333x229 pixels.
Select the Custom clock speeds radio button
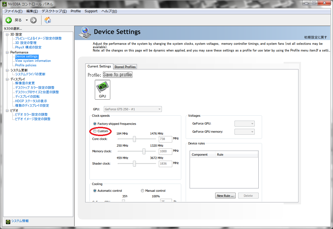click(x=95, y=131)
